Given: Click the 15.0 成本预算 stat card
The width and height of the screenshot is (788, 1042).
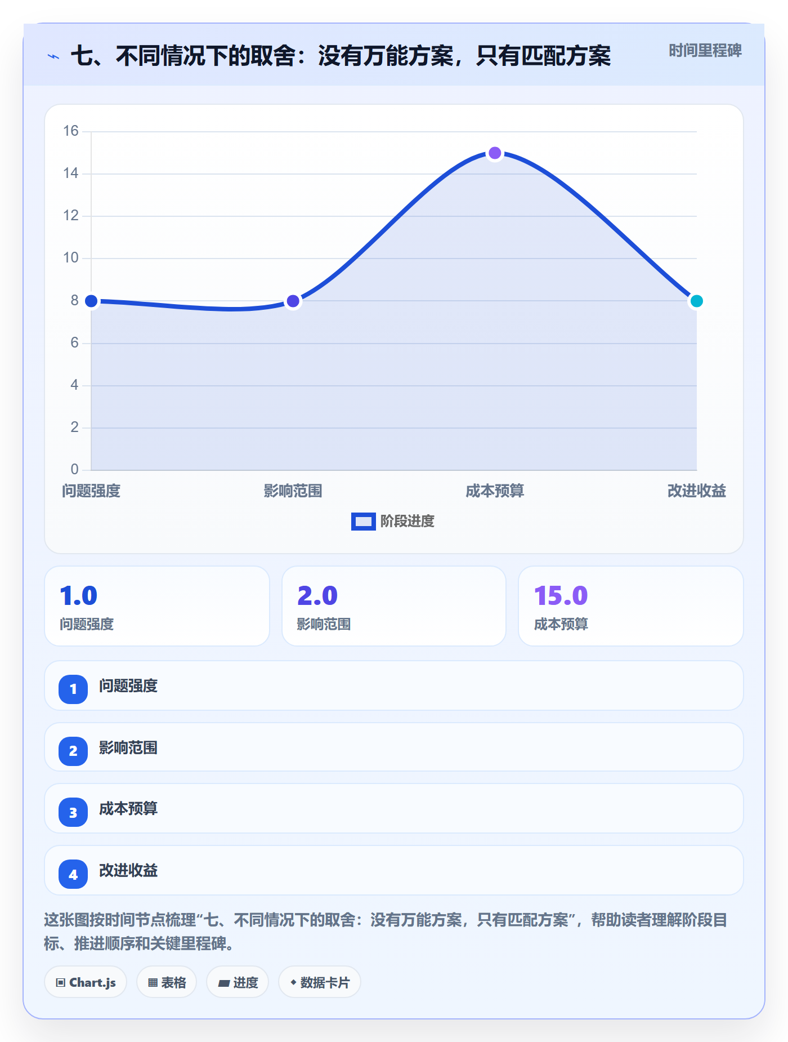Looking at the screenshot, I should pos(631,606).
